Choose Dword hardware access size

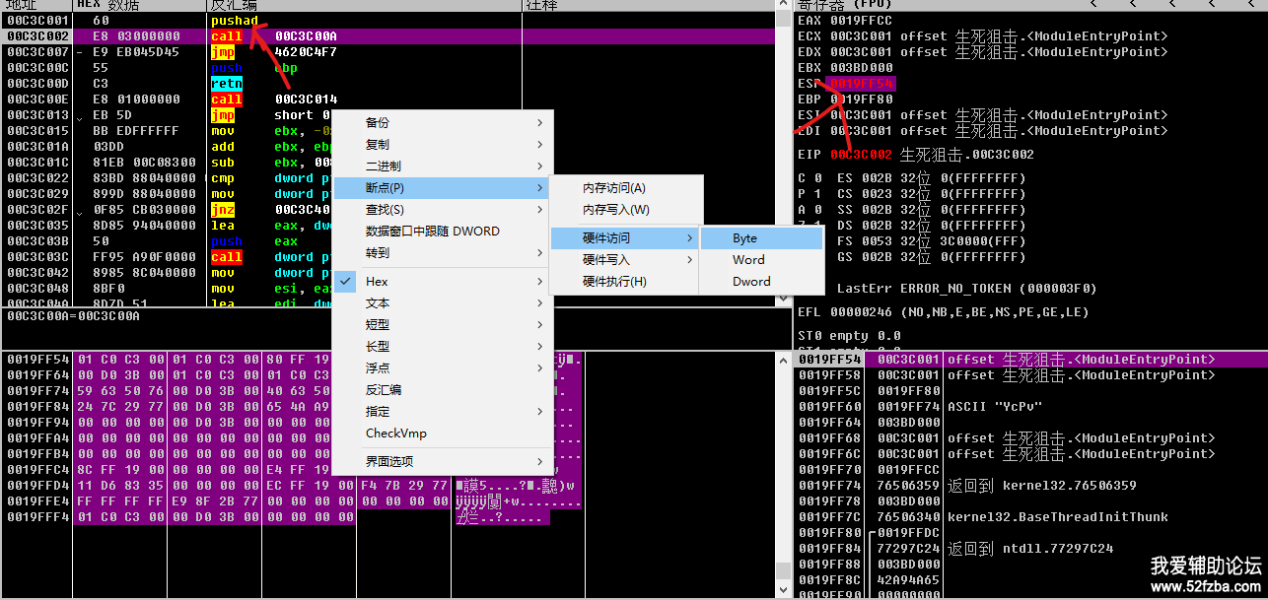coord(751,282)
